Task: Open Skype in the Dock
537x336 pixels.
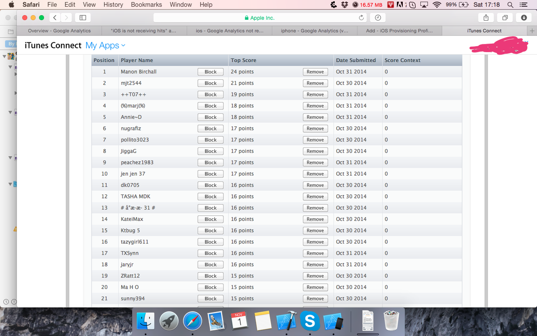Action: pyautogui.click(x=309, y=321)
